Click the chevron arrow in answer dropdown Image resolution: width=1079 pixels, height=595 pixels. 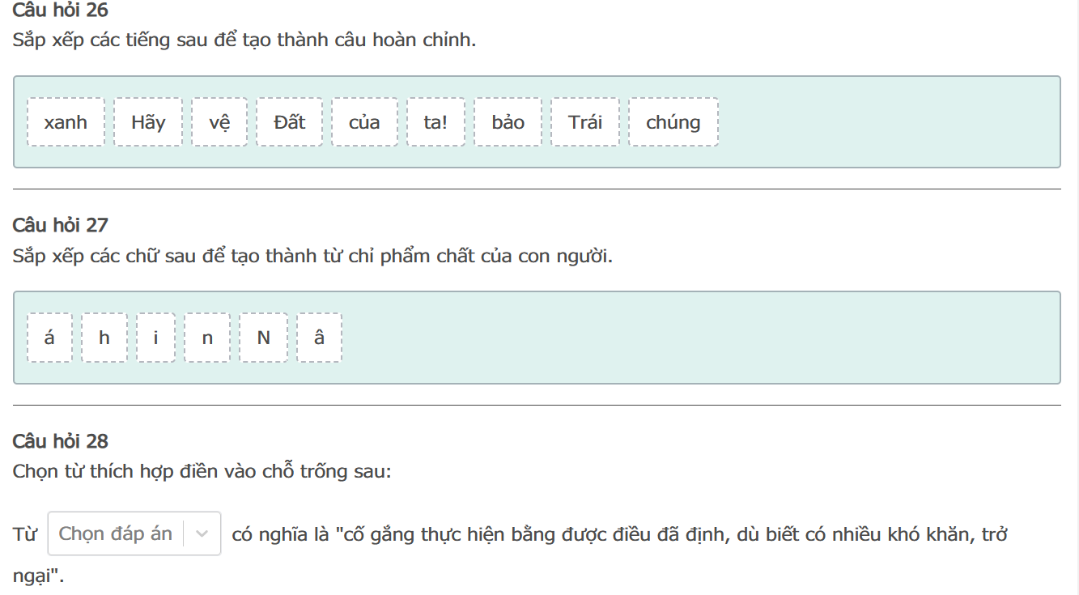(x=202, y=533)
